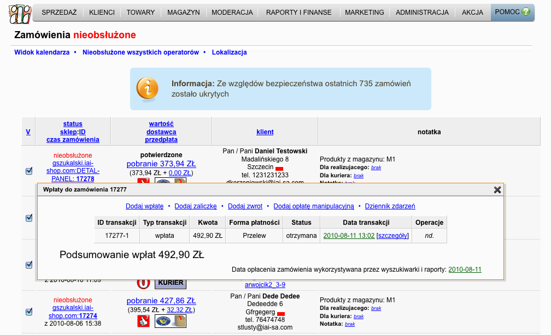This screenshot has width=551, height=335.
Task: Open the RAPORTY I FINANSE menu
Action: pos(298,13)
